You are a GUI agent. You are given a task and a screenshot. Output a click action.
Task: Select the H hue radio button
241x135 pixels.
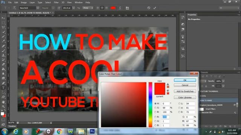point(155,103)
